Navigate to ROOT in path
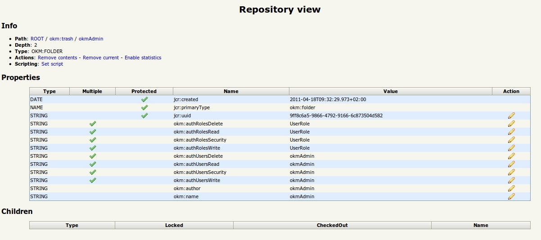The height and width of the screenshot is (240, 541). pyautogui.click(x=37, y=39)
